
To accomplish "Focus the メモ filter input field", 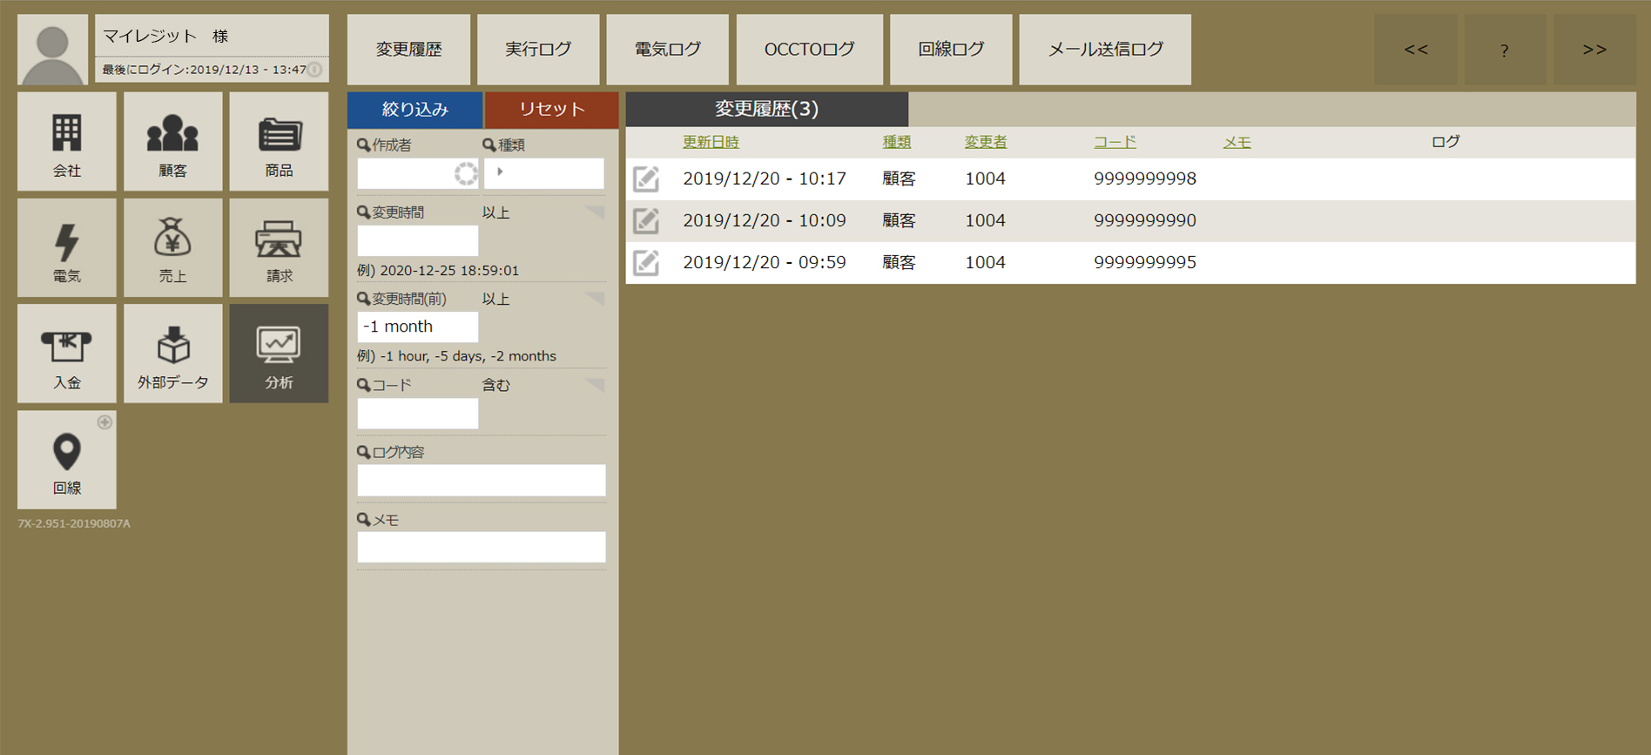I will click(x=482, y=547).
